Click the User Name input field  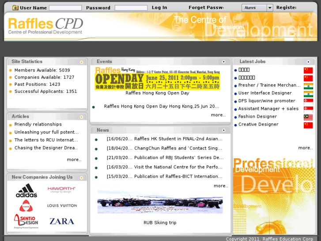point(65,8)
